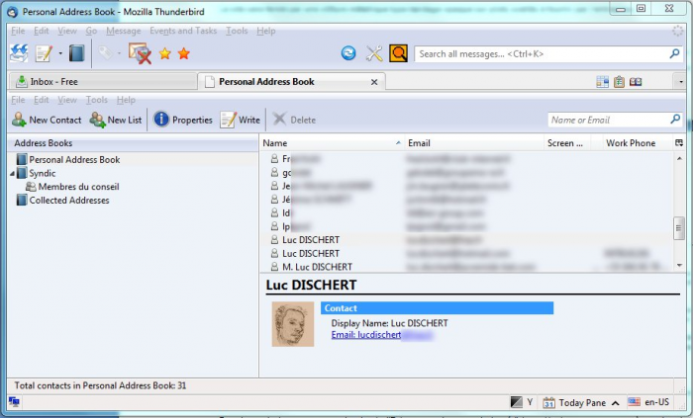Click the address book Write button
Image resolution: width=693 pixels, height=418 pixels.
[240, 120]
